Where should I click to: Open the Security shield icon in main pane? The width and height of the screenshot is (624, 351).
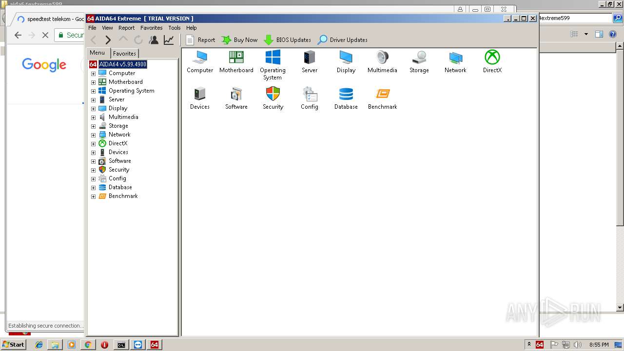tap(273, 94)
